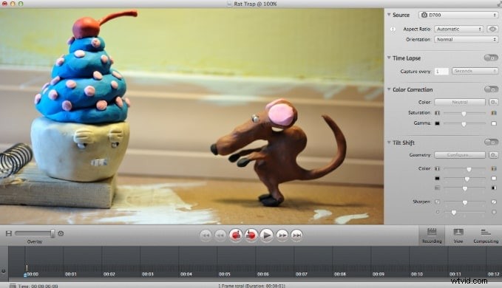Click the second red capture button with down arrow

[x=251, y=236]
